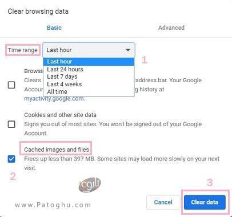
Task: Click the Cookies and other site data label
Action: click(60, 115)
